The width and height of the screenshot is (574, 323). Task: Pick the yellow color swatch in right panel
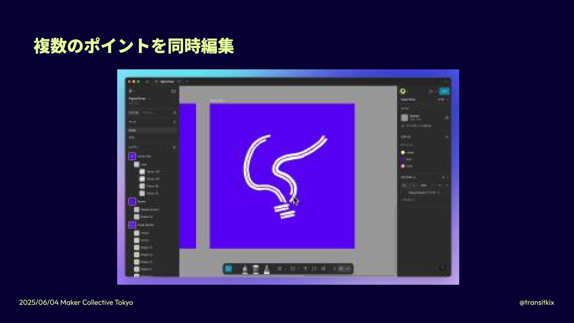tap(403, 153)
